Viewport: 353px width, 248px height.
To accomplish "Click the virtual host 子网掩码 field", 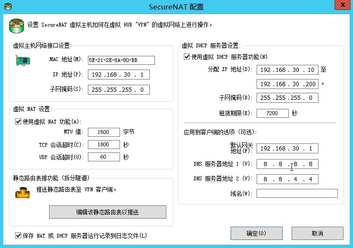I will coord(119,90).
